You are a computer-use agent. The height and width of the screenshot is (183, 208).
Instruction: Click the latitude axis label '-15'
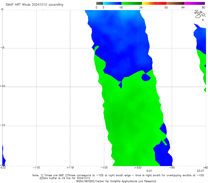pos(3,125)
